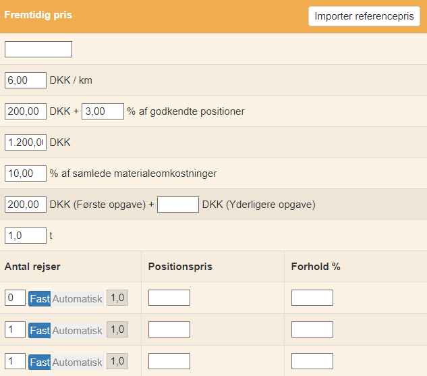Focus the 1,0 t input field
Image resolution: width=427 pixels, height=376 pixels.
[x=26, y=236]
